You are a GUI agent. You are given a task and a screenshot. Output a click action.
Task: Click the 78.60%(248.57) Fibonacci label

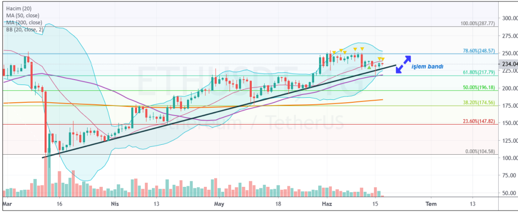tap(479, 51)
